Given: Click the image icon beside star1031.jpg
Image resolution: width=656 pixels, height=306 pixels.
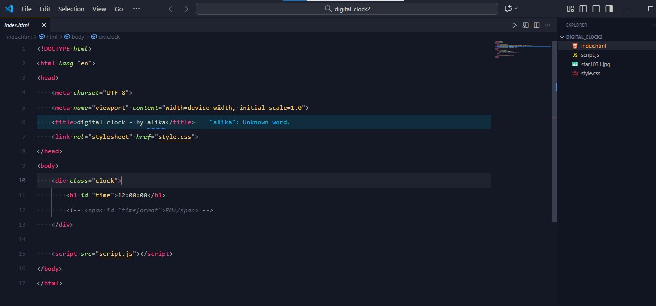Looking at the screenshot, I should pos(575,64).
